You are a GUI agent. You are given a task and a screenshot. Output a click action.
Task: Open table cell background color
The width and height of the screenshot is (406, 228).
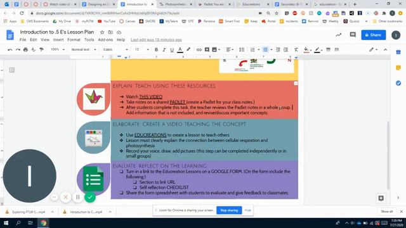307,49
